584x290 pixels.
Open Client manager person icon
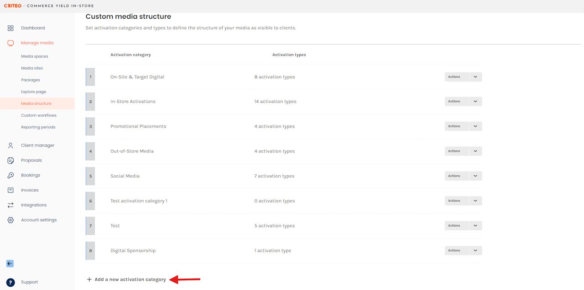pyautogui.click(x=10, y=146)
